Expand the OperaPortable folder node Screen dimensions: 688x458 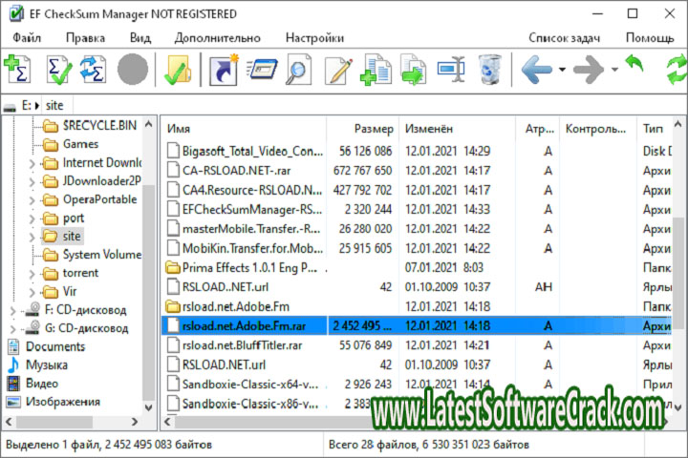pyautogui.click(x=32, y=200)
